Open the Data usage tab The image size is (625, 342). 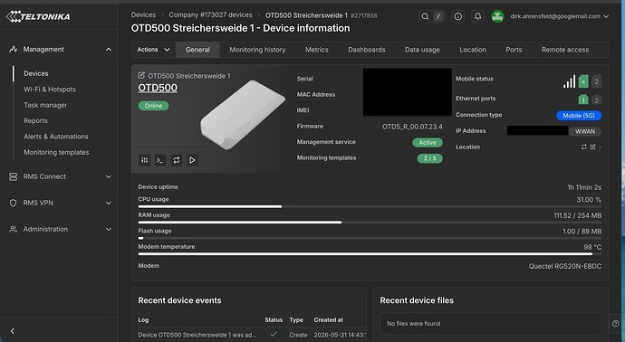point(422,50)
